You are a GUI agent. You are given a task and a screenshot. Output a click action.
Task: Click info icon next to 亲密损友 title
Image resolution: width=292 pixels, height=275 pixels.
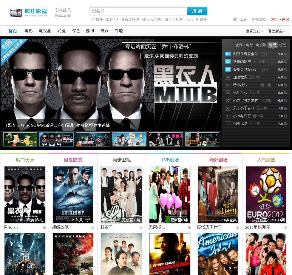tap(189, 227)
